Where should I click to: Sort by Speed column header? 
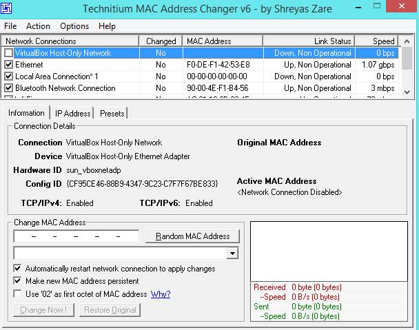click(x=376, y=41)
